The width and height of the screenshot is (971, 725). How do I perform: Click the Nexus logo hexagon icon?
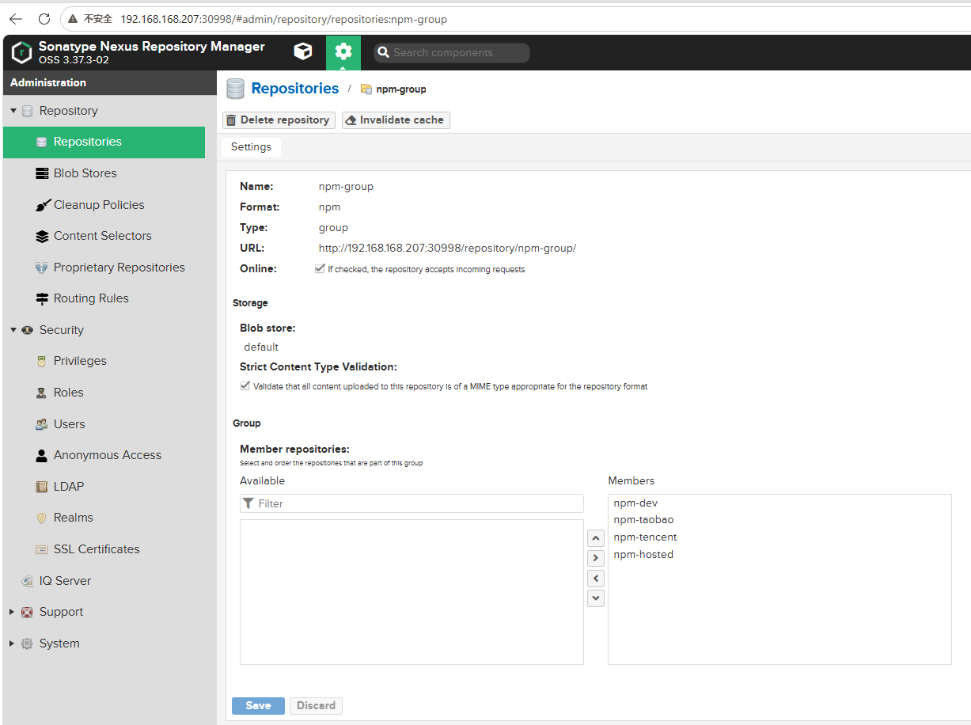coord(21,52)
